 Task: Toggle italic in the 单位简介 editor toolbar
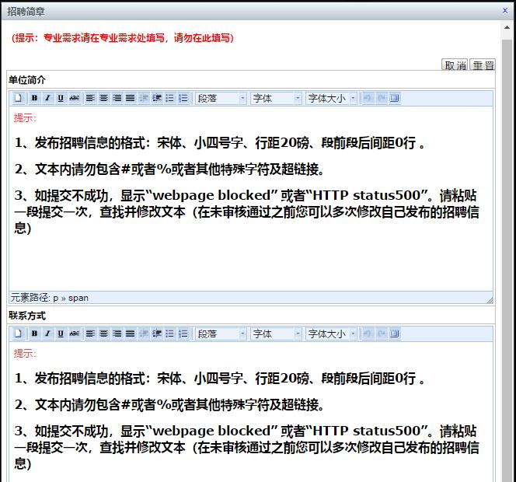point(47,98)
